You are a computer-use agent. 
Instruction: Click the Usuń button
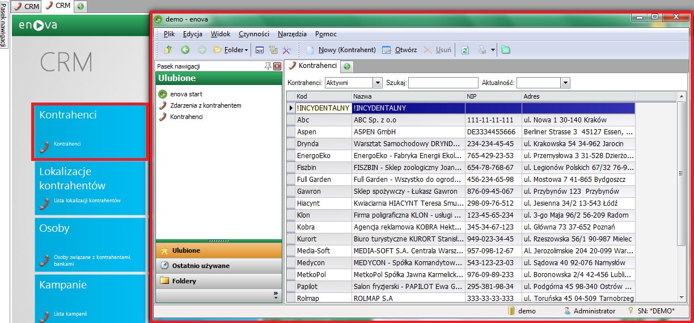[438, 50]
